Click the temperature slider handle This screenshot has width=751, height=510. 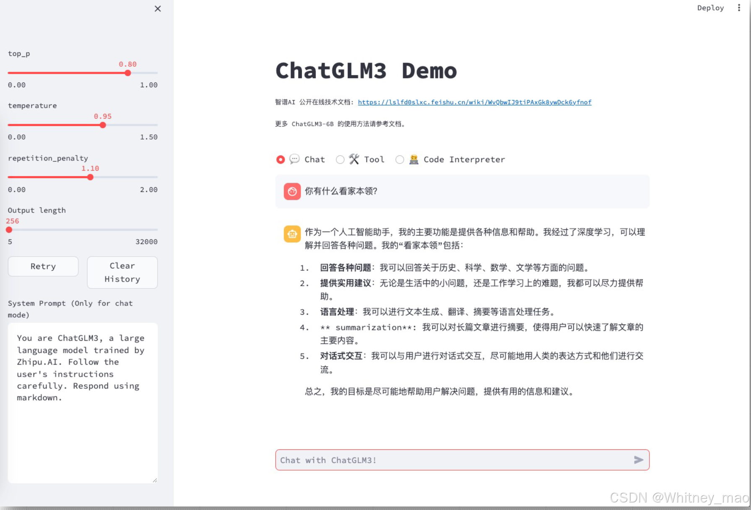(x=103, y=125)
